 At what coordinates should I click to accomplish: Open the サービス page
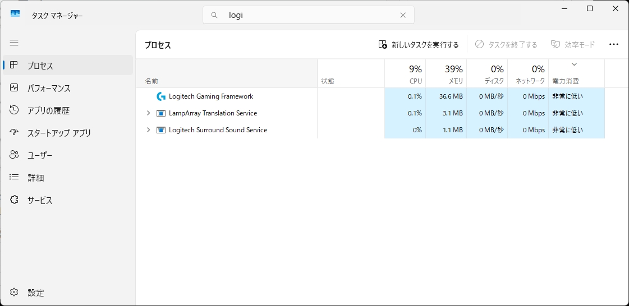68,200
